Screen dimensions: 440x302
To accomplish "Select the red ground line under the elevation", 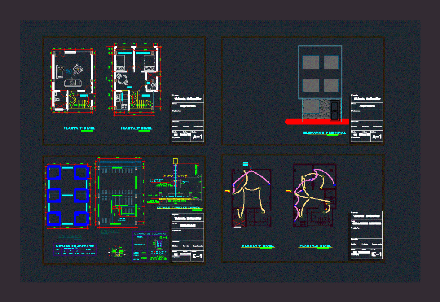I will click(x=317, y=121).
